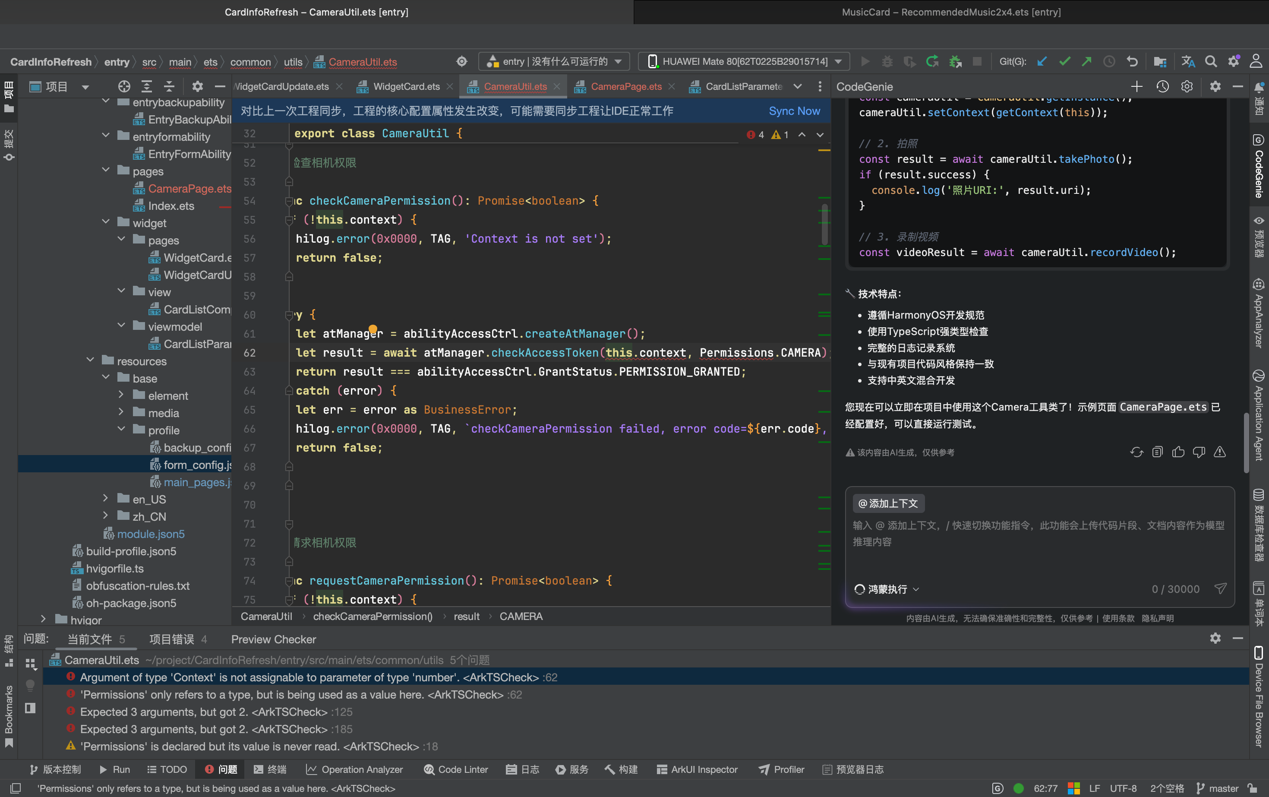Switch to CameraPage.ets editor tab
This screenshot has width=1269, height=797.
point(625,86)
